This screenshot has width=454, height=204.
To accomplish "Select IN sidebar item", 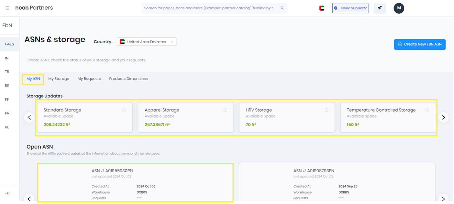I will click(x=7, y=58).
